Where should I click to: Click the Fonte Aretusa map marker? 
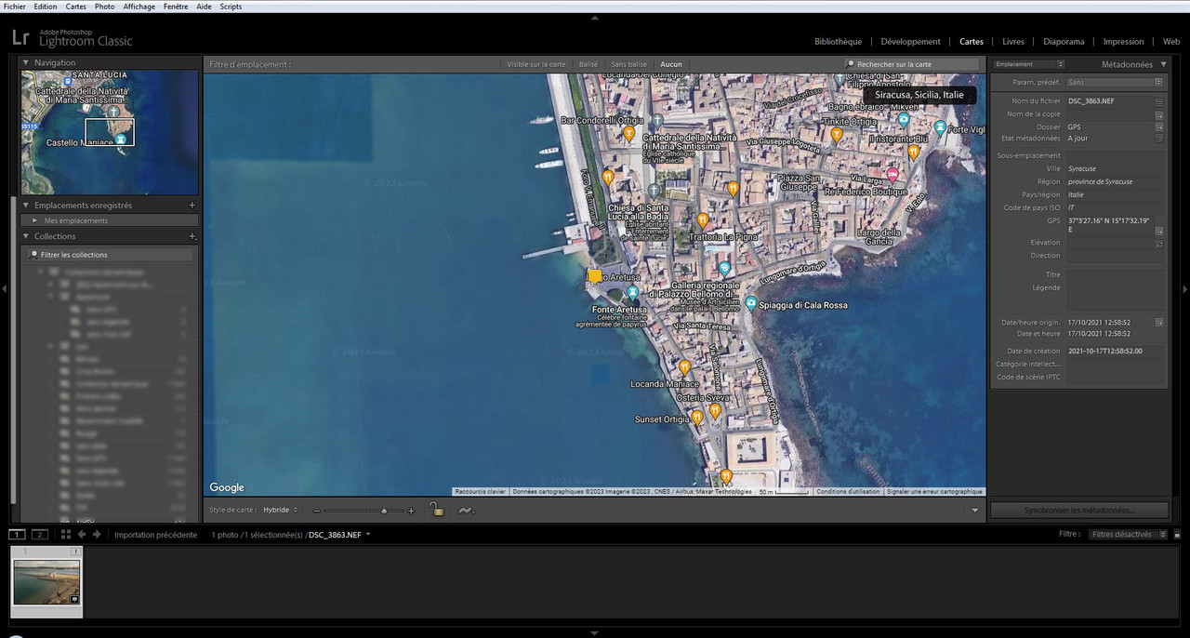pyautogui.click(x=633, y=294)
